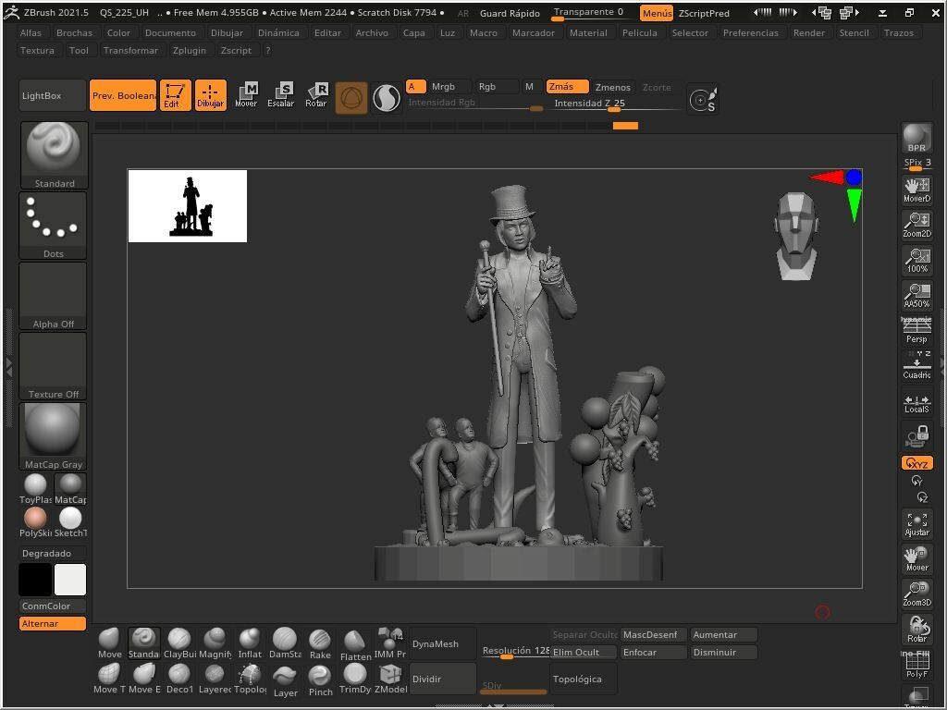Toggle Zmás sculpt mode

567,86
